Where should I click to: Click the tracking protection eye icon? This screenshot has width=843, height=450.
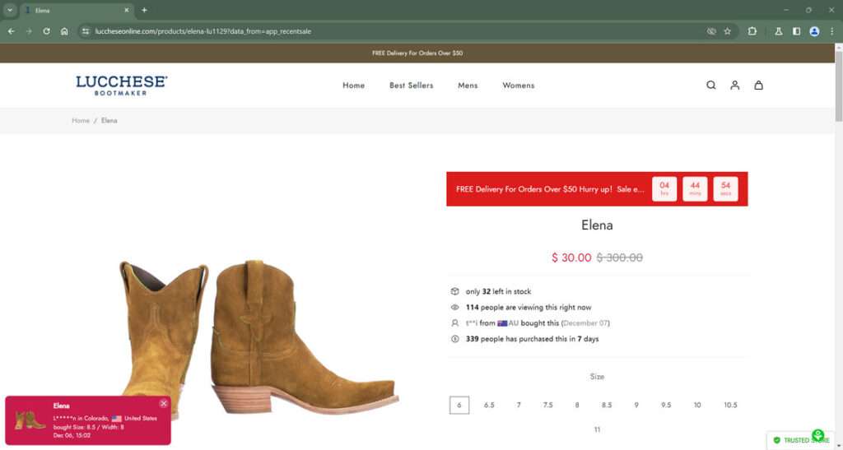pyautogui.click(x=711, y=31)
